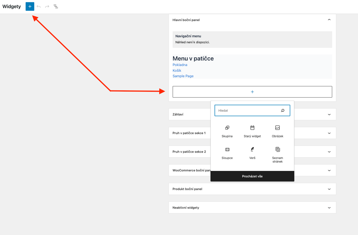This screenshot has width=358, height=235.
Task: Click the plus appender in Hlavní boční panel
Action: coord(252,92)
